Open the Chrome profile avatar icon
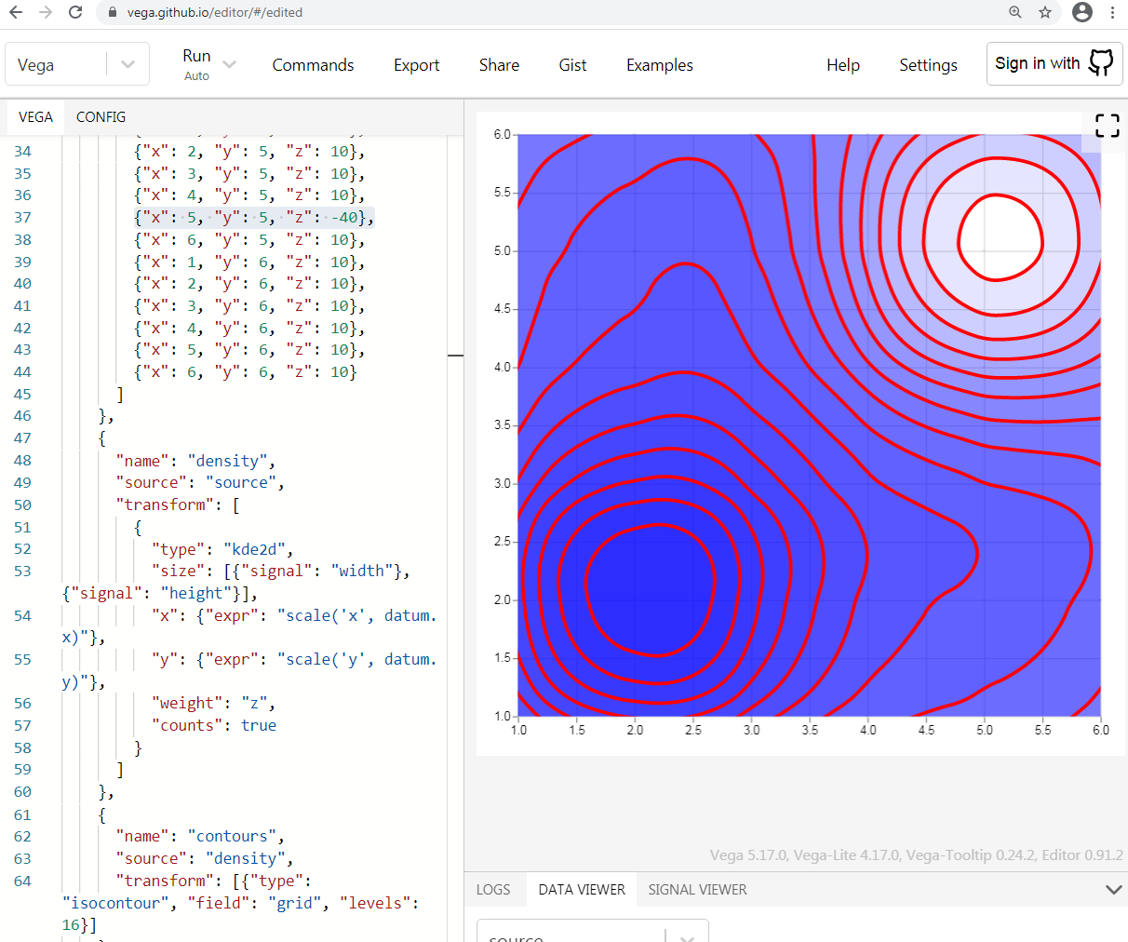The height and width of the screenshot is (942, 1128). (x=1081, y=12)
